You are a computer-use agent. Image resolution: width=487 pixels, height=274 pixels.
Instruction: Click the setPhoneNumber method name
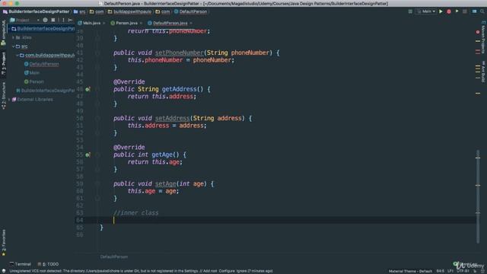point(180,53)
